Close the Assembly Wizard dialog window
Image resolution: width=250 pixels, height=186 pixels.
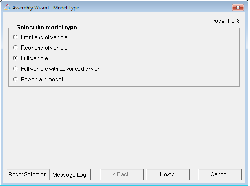point(237,8)
